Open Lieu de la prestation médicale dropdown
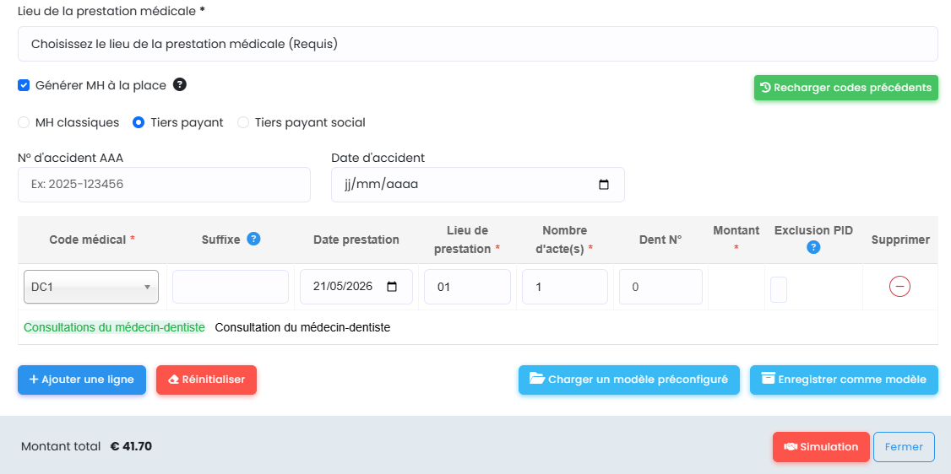This screenshot has width=951, height=474. click(478, 44)
